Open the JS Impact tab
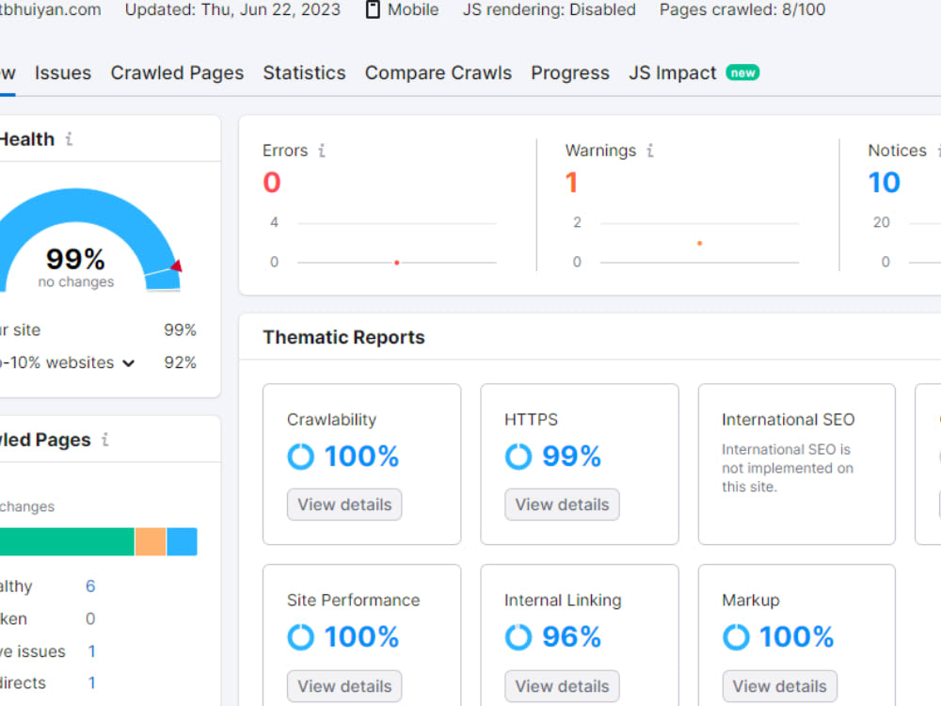 point(672,72)
